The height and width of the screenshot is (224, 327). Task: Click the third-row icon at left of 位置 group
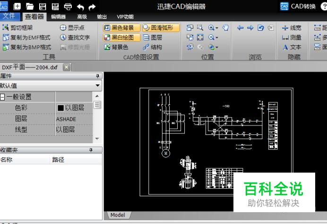190,47
